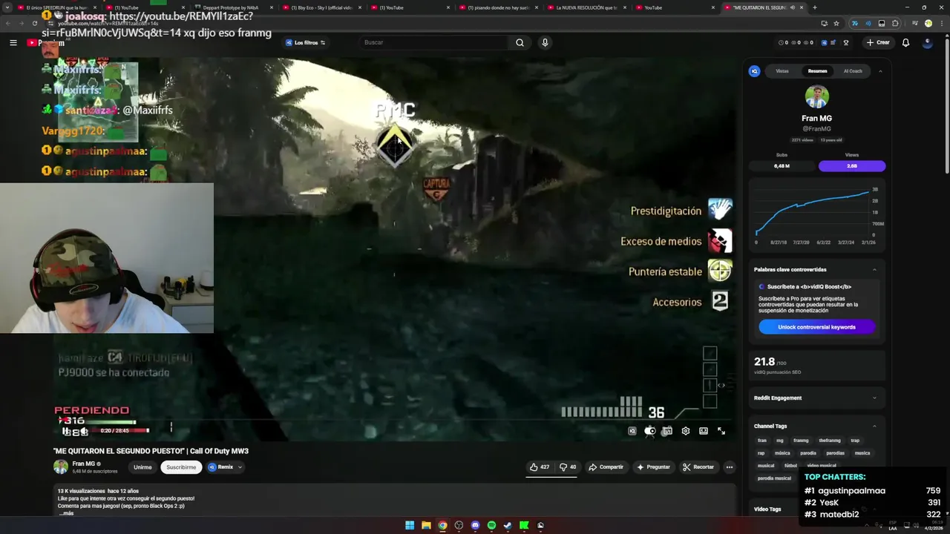This screenshot has width=950, height=534.
Task: Click the Crear button
Action: (878, 42)
